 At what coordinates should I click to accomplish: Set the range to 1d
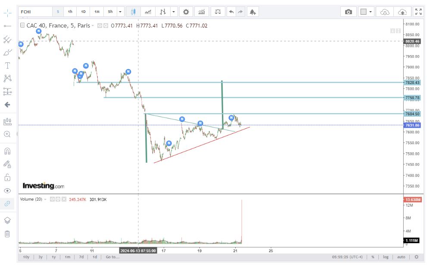pyautogui.click(x=94, y=257)
